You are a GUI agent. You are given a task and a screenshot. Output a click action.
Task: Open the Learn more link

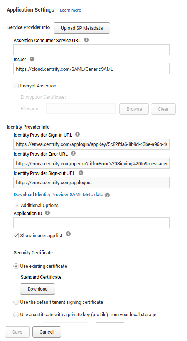71,10
